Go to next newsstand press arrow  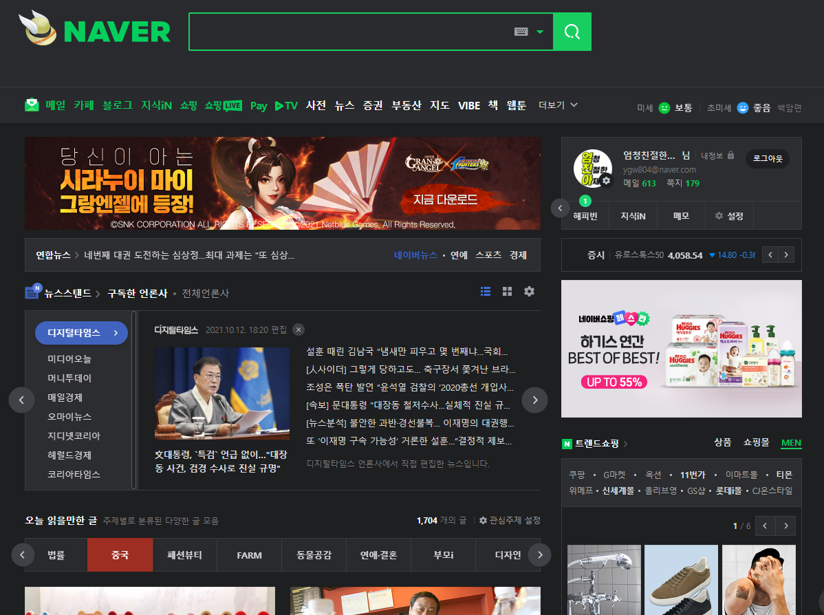coord(535,400)
